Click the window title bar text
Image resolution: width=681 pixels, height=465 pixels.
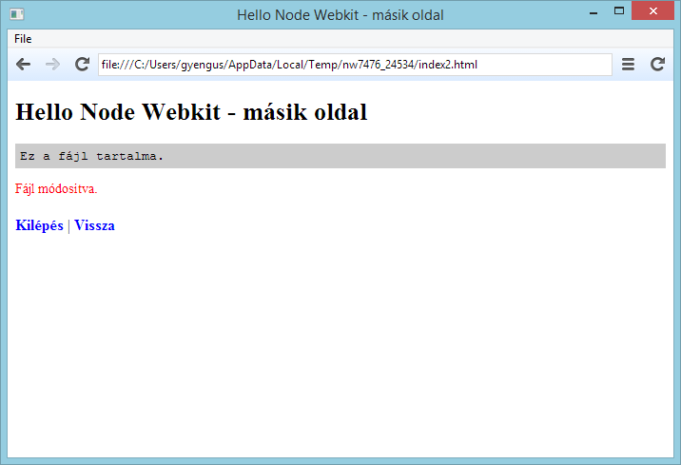point(340,14)
